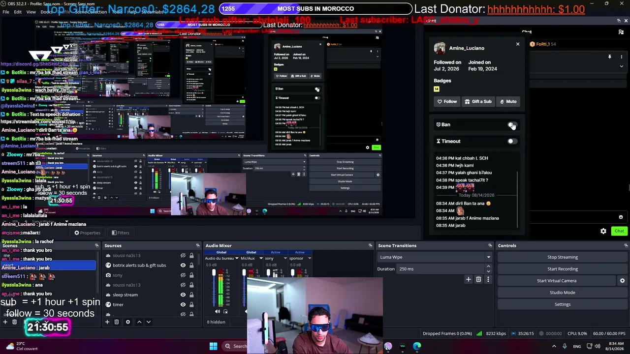
Task: Remove the scene transition with the trash icon
Action: (478, 279)
